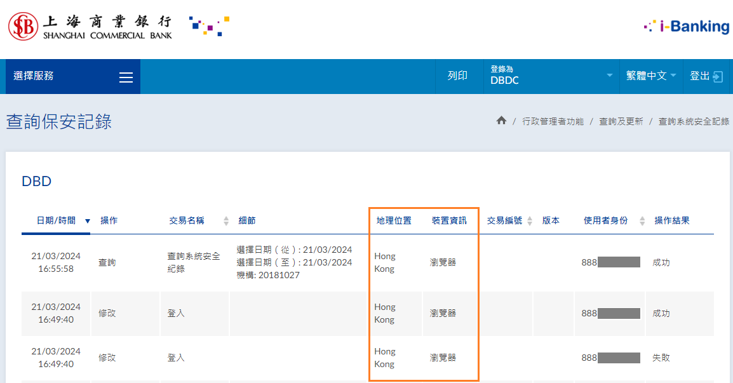733x383 pixels.
Task: Sort by 交易名稱 using sort arrows
Action: [226, 221]
